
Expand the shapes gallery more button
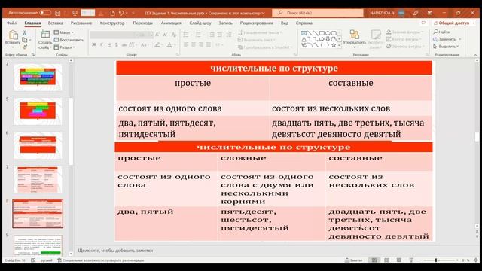coord(340,45)
